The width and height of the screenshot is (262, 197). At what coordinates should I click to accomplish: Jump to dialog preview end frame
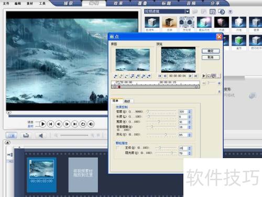point(196,76)
